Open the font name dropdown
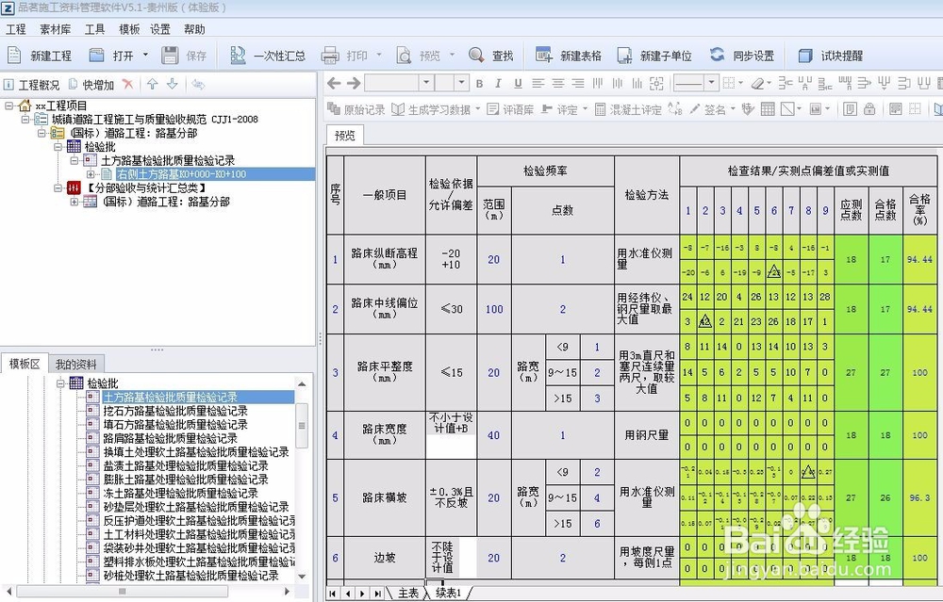This screenshot has height=602, width=943. pos(426,82)
